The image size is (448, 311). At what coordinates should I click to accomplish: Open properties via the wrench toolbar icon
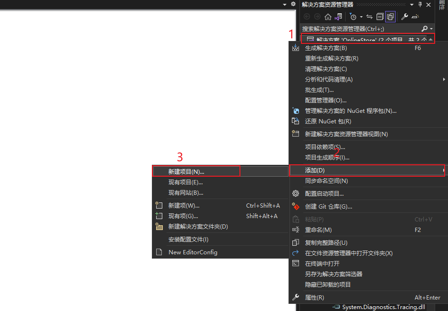click(x=405, y=17)
